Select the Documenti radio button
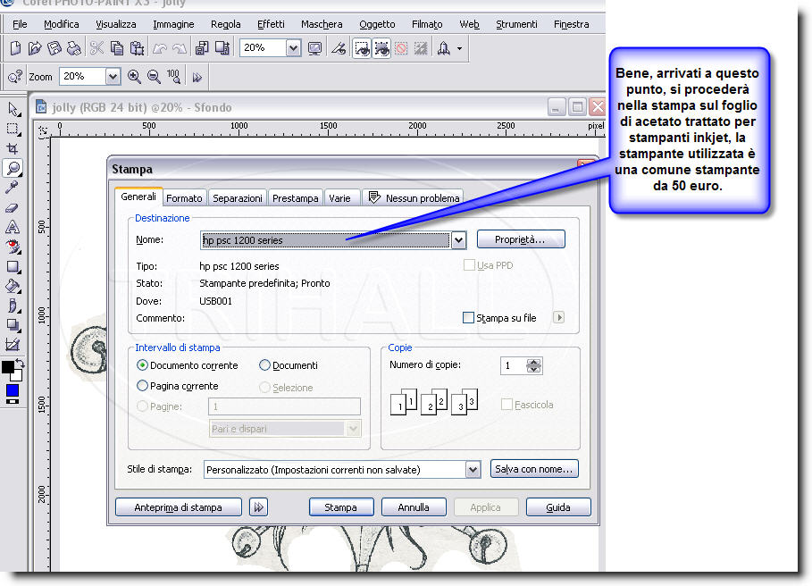The image size is (812, 586). tap(264, 365)
